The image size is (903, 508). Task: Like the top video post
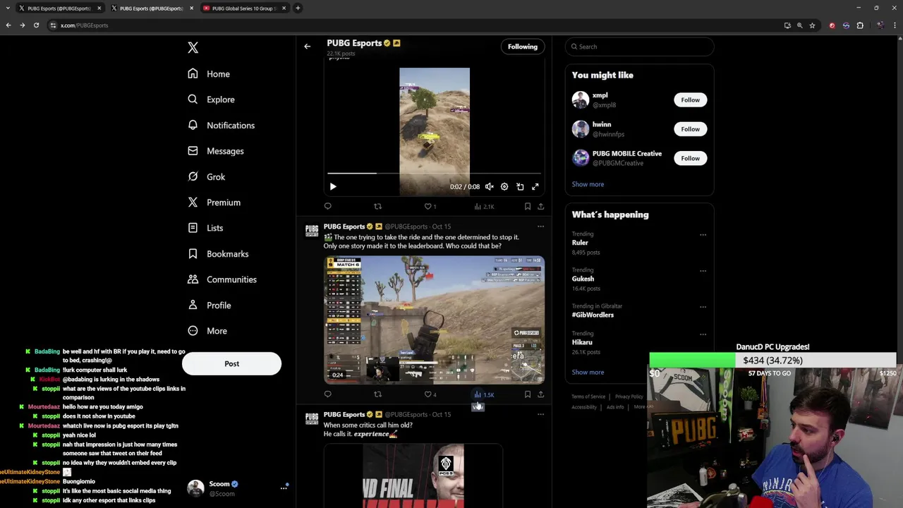coord(430,207)
